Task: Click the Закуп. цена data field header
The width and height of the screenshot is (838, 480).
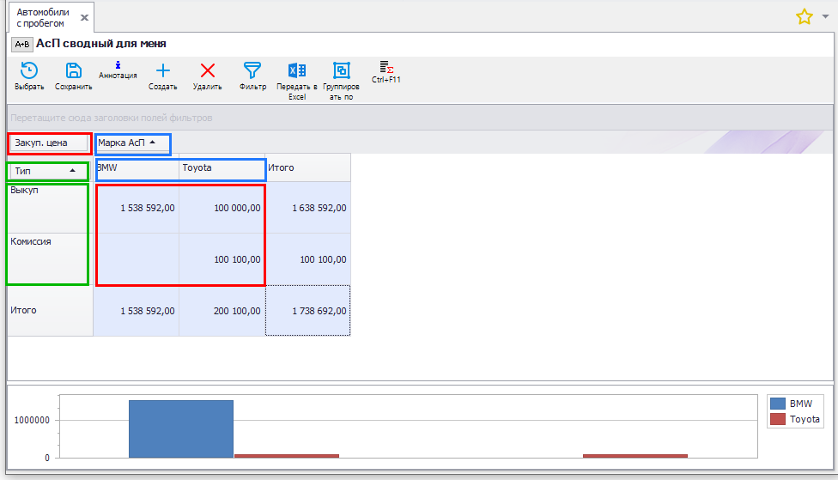Action: tap(49, 143)
